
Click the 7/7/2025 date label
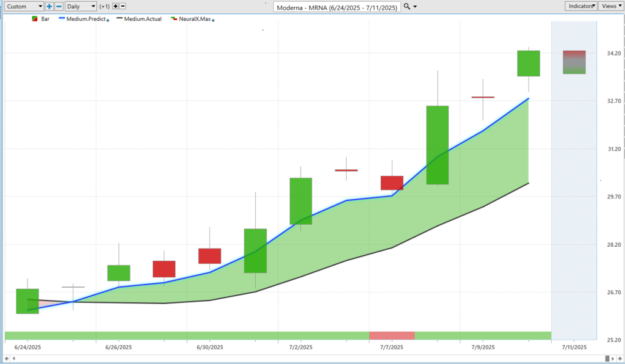point(392,348)
